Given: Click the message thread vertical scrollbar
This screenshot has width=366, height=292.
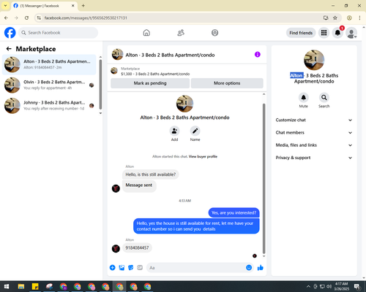Looking at the screenshot, I should [264, 178].
